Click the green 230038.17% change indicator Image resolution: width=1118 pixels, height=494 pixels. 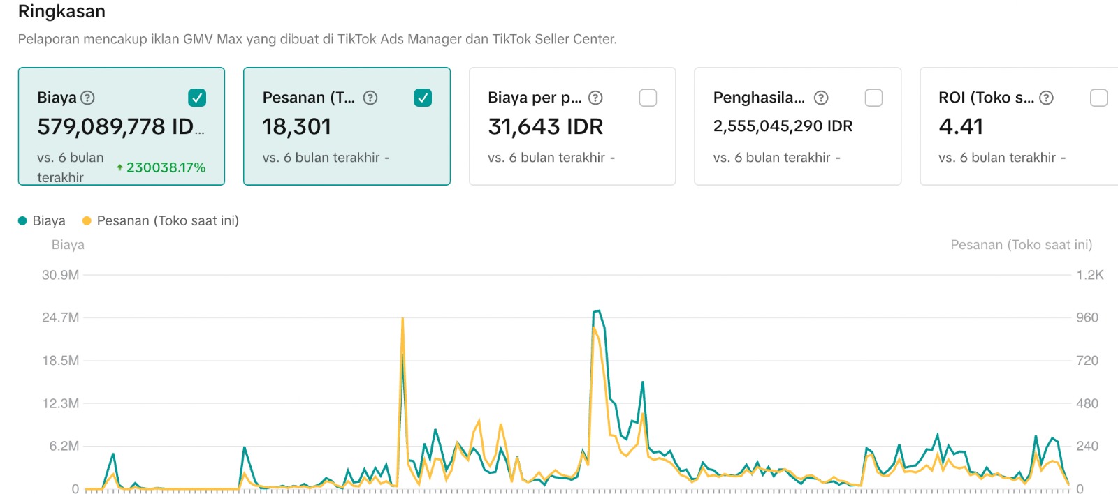tap(161, 167)
